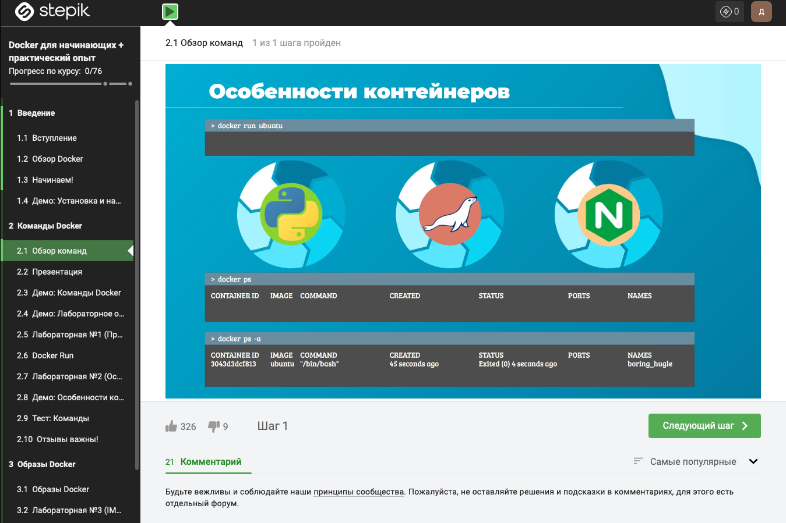Click the Следующий шаг button
This screenshot has width=786, height=523.
704,426
